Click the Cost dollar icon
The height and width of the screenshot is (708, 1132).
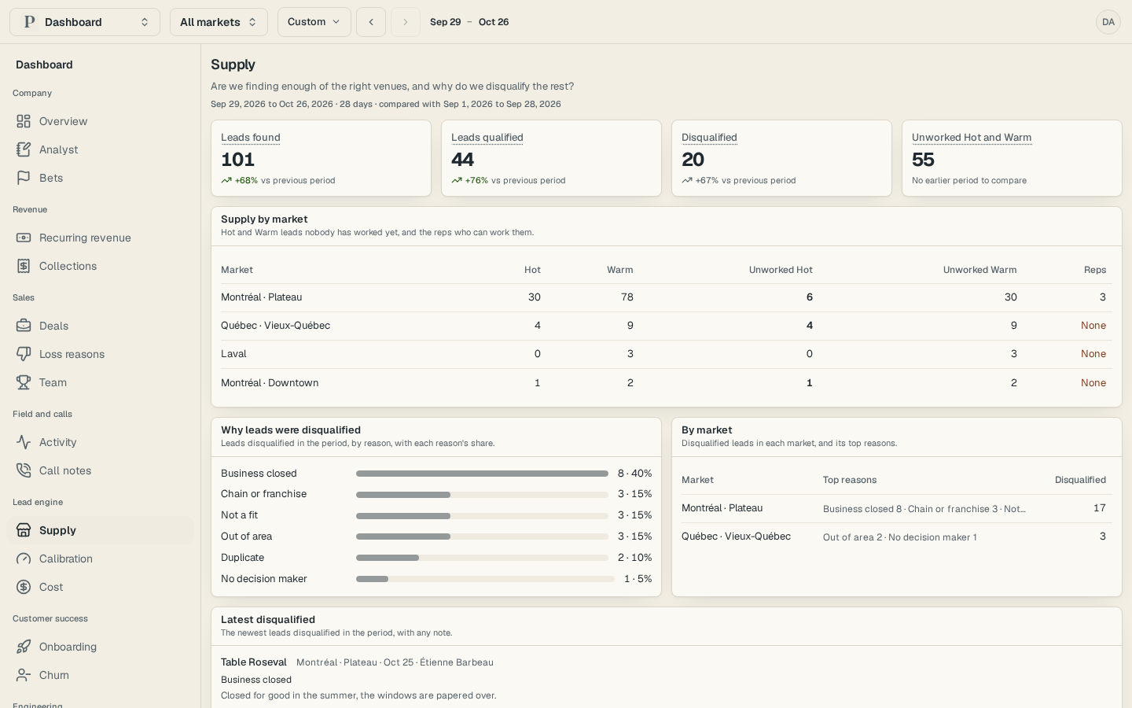pyautogui.click(x=24, y=587)
